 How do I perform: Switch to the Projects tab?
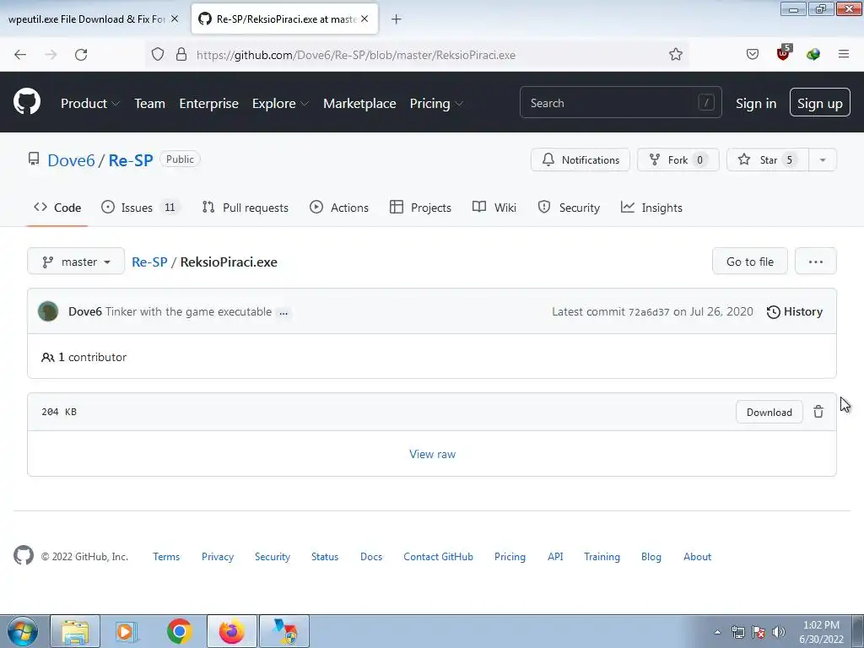(x=420, y=208)
